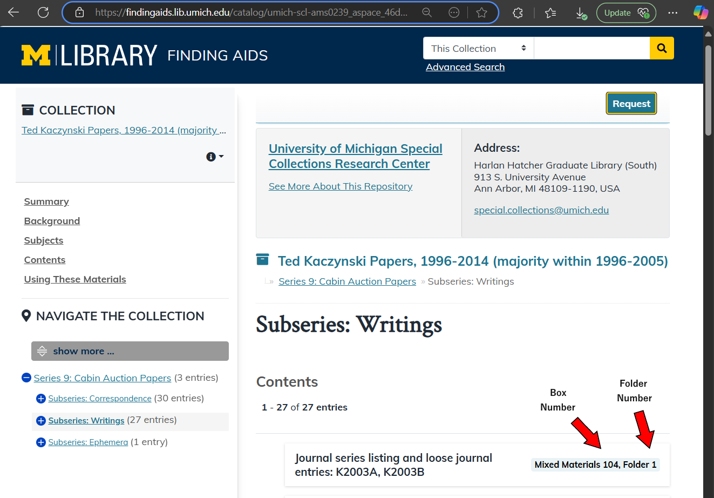Open the address bar more-options circle icon
Viewport: 714px width, 498px height.
pyautogui.click(x=454, y=12)
